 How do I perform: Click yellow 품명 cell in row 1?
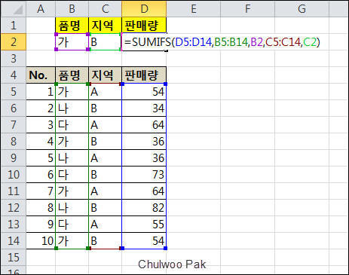pyautogui.click(x=72, y=26)
